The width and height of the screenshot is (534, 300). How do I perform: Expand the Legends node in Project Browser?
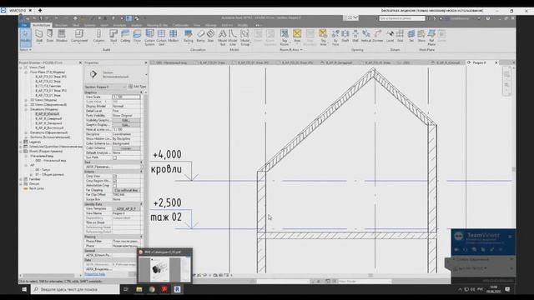[x=21, y=142]
